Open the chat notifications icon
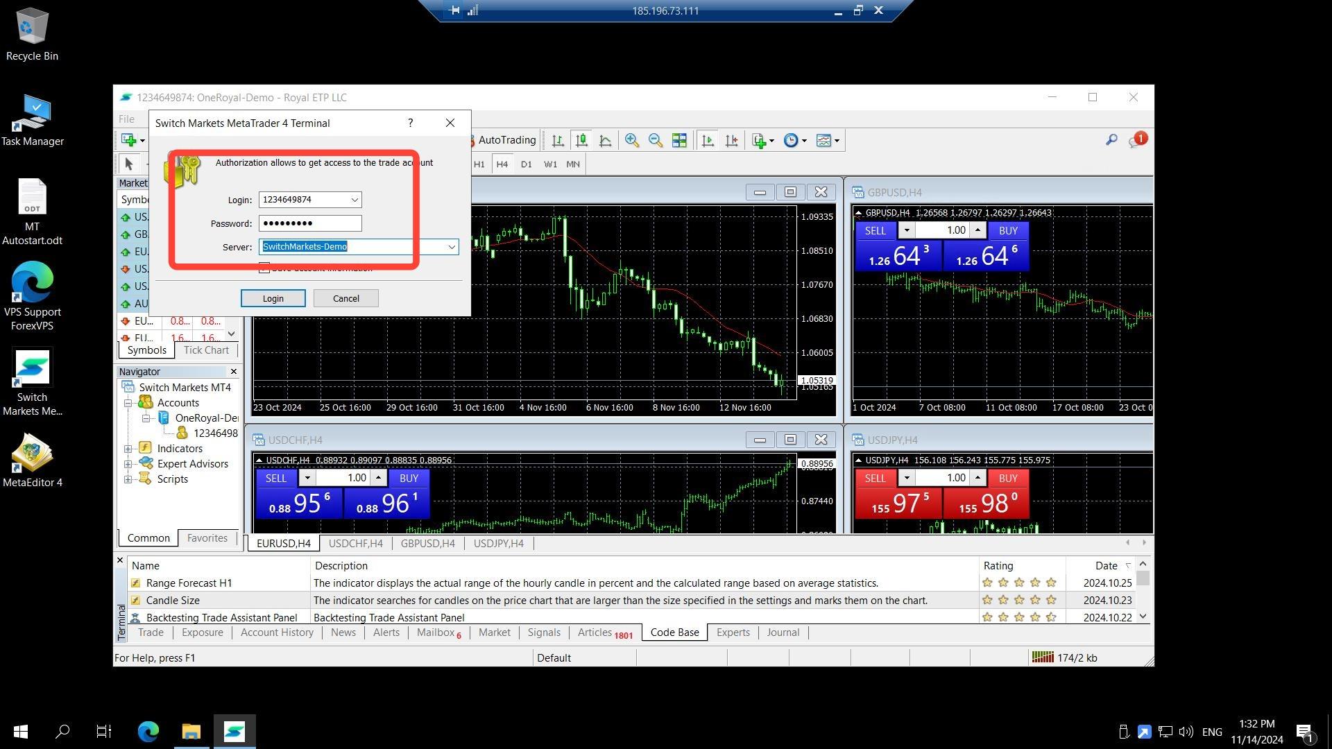Screen dimensions: 1332x749 (x=1137, y=140)
